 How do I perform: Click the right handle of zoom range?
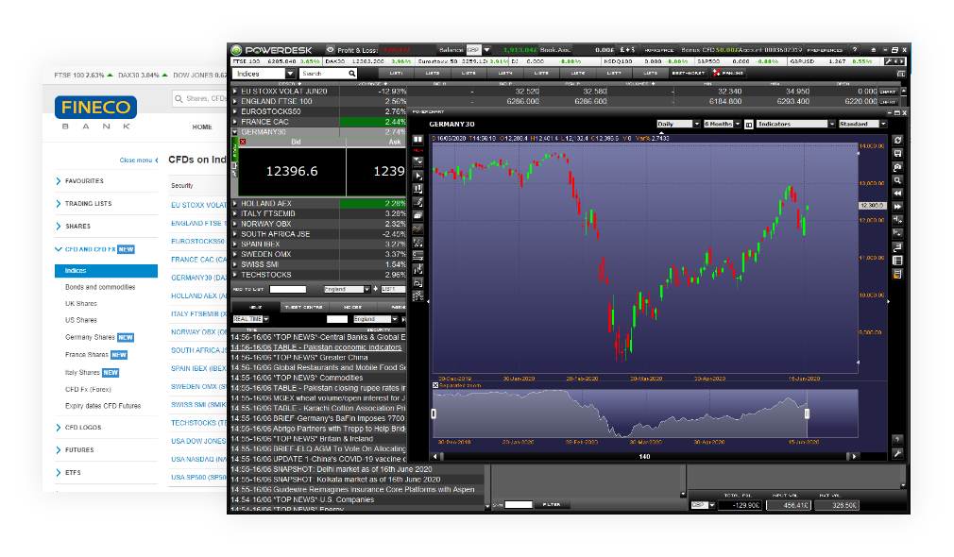(x=807, y=414)
